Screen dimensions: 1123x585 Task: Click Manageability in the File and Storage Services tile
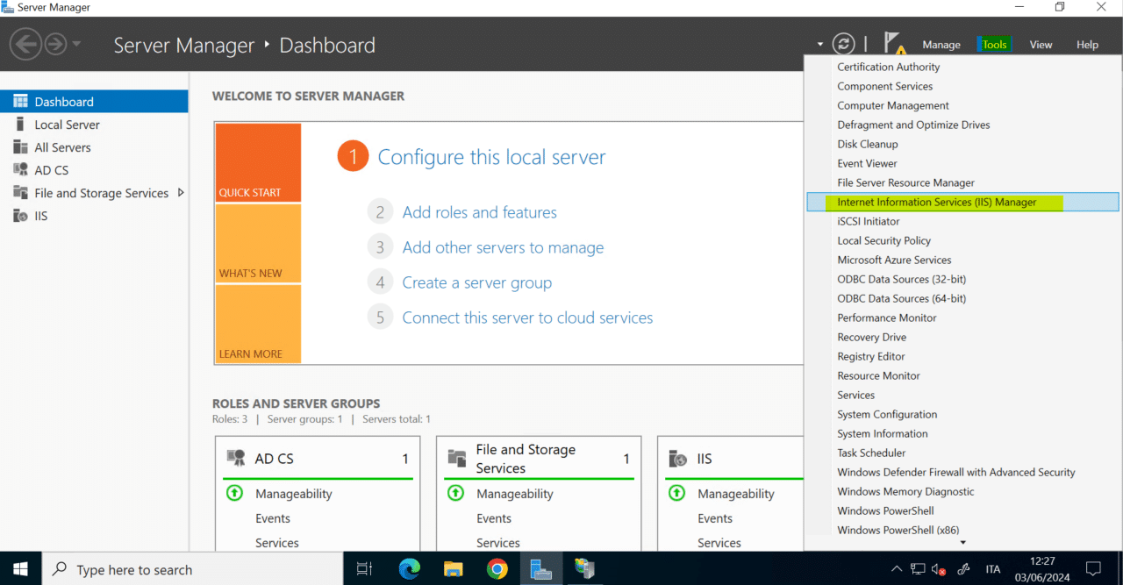[x=515, y=494]
